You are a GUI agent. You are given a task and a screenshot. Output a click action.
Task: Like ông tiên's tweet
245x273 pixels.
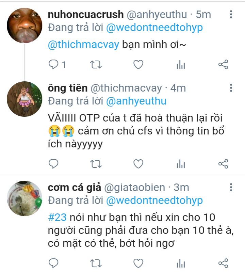(x=138, y=164)
